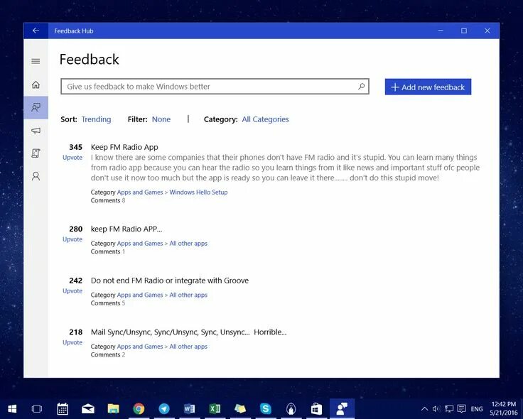Open Excel from the taskbar
The height and width of the screenshot is (419, 523).
tap(215, 408)
